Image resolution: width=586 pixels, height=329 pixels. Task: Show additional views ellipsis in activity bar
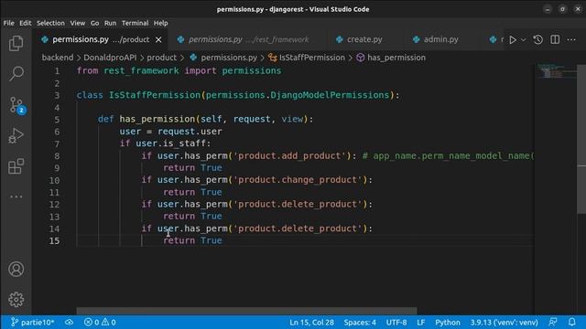[16, 196]
